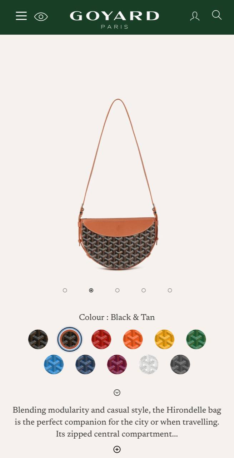Choose the burgundy colour swatch
Image resolution: width=234 pixels, height=458 pixels.
pos(117,365)
